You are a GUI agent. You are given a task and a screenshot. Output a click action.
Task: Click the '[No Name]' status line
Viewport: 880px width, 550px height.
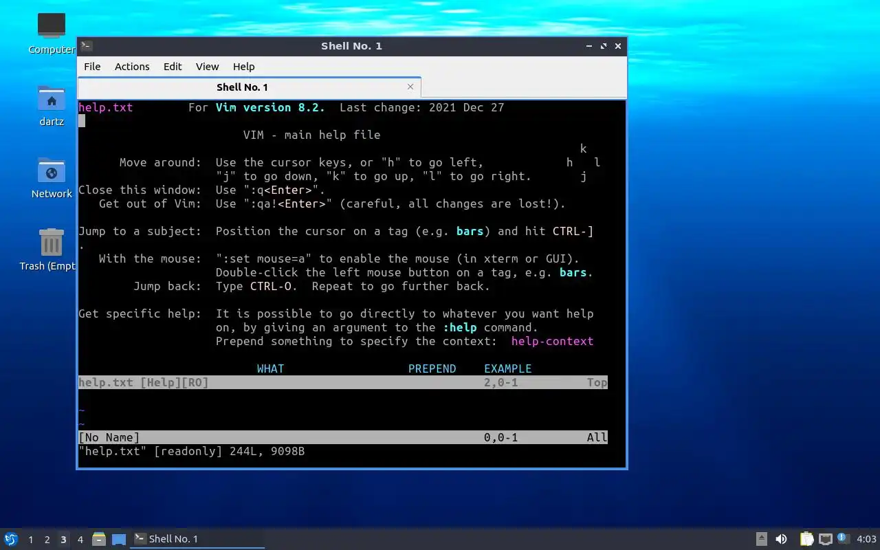coord(343,437)
